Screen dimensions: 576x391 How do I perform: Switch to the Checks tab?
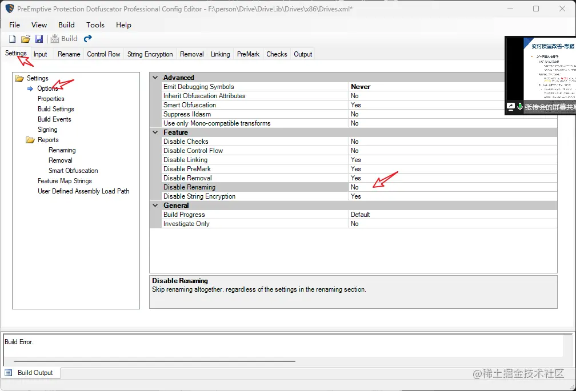tap(277, 54)
